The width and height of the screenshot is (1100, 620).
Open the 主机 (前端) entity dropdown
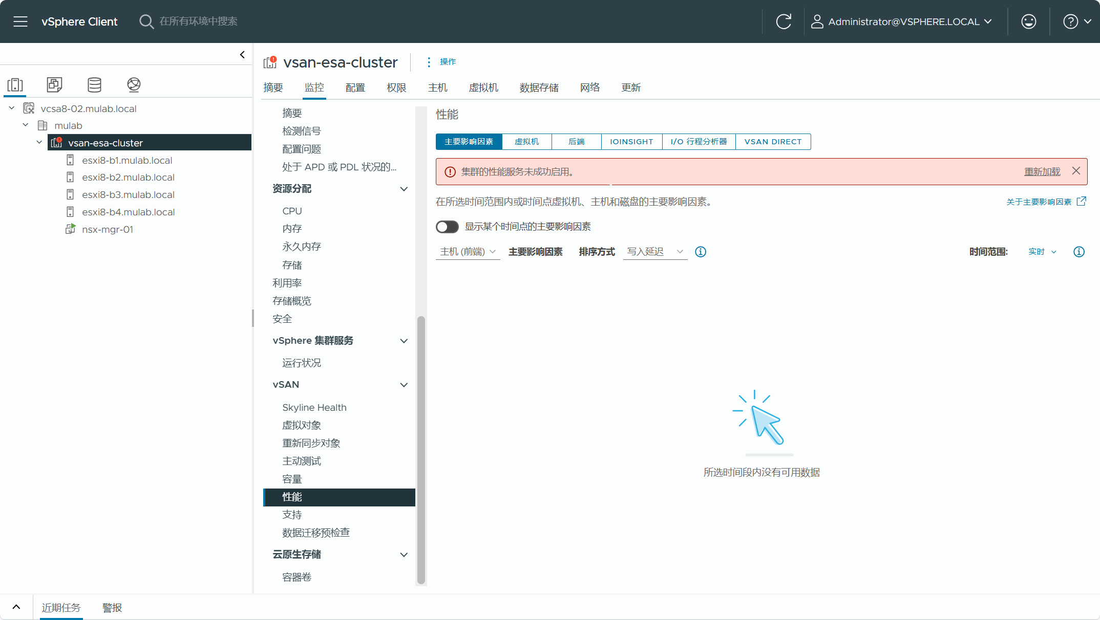point(468,252)
